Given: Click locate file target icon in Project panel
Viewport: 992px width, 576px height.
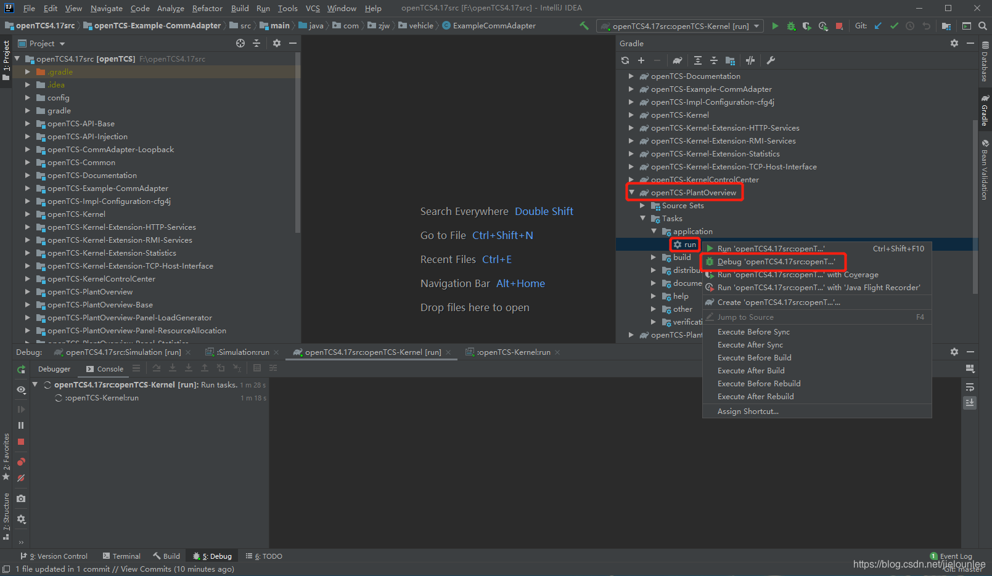Looking at the screenshot, I should 240,43.
